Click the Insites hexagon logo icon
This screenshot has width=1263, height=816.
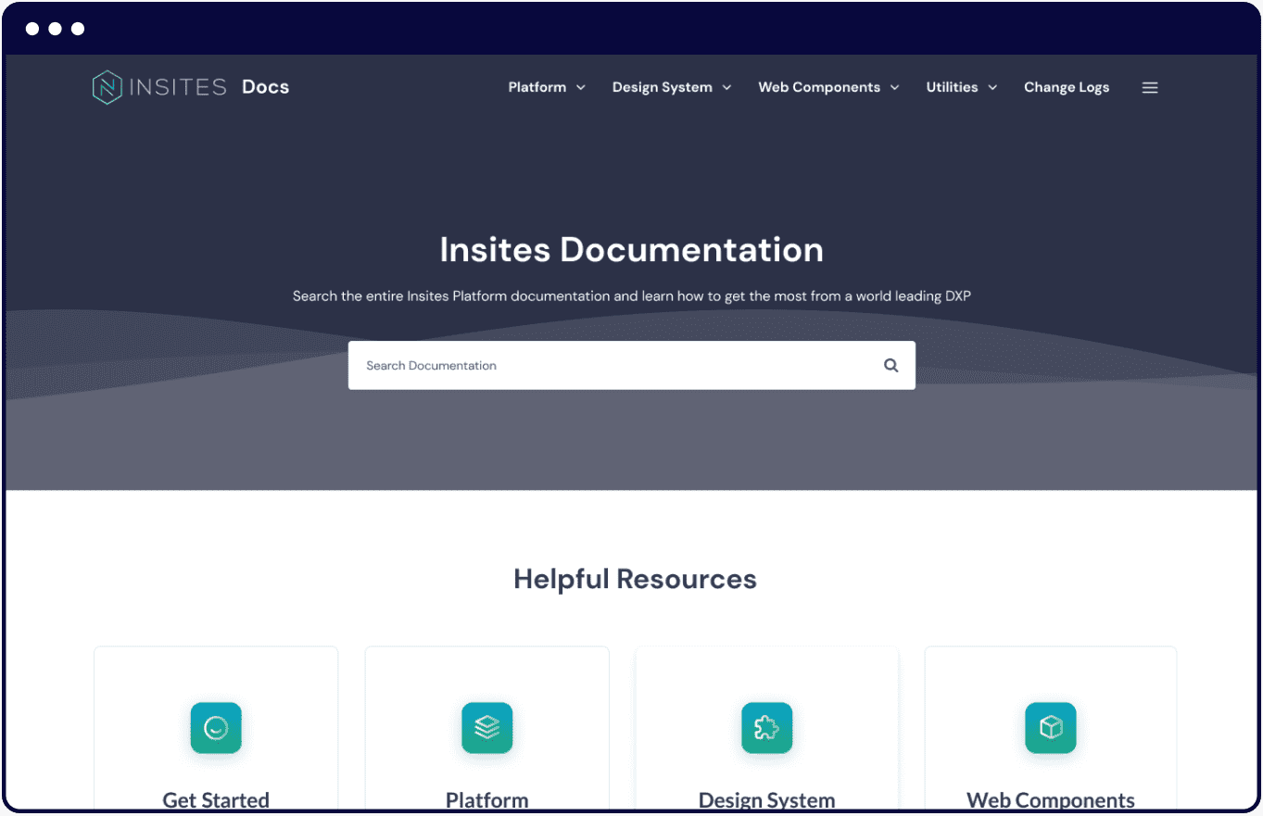(107, 87)
